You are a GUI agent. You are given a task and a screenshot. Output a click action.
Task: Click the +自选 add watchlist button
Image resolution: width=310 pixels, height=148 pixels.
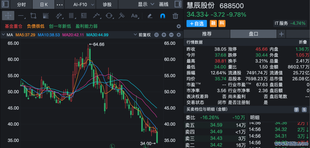click(x=197, y=24)
